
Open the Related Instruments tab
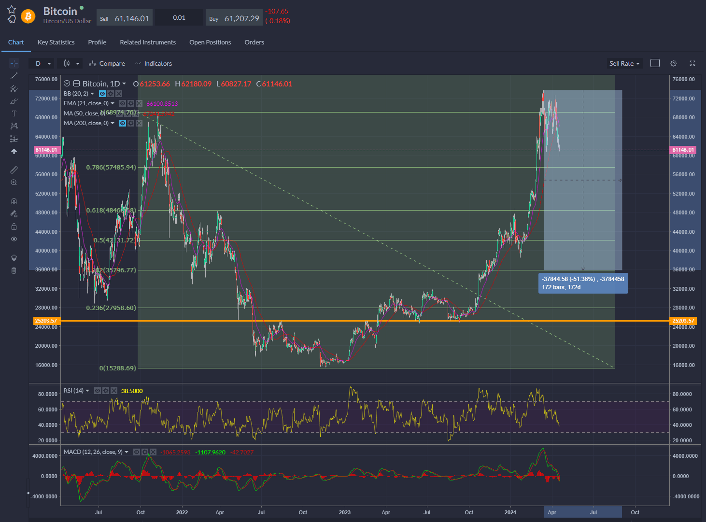[x=148, y=42]
